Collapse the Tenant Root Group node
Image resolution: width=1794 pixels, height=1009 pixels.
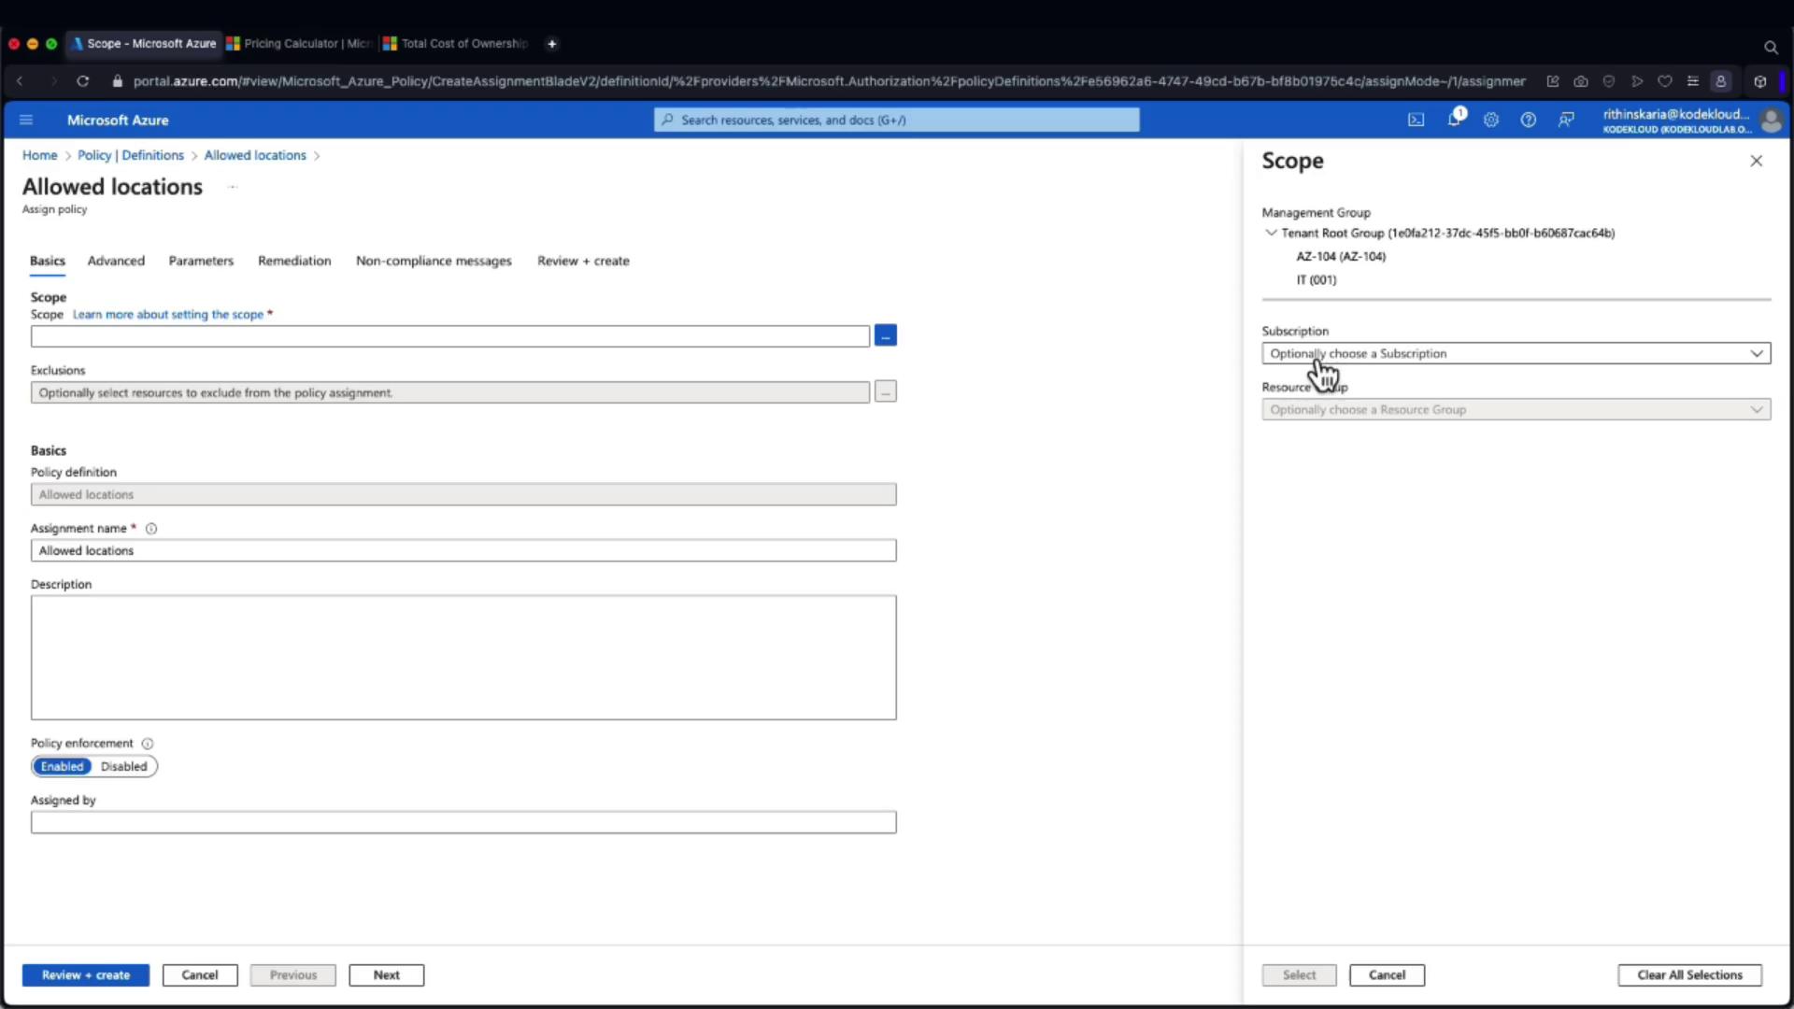1271,233
